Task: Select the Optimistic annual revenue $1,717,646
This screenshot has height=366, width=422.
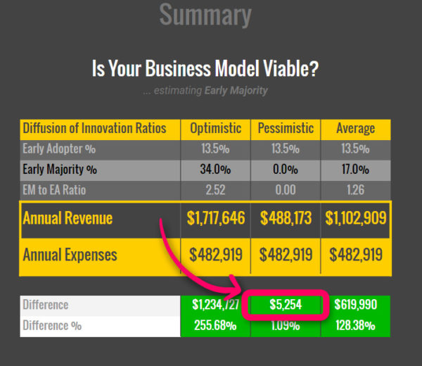Action: [x=216, y=218]
